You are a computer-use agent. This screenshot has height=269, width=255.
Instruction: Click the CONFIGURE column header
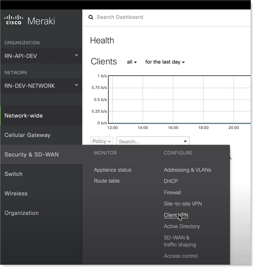tap(178, 153)
